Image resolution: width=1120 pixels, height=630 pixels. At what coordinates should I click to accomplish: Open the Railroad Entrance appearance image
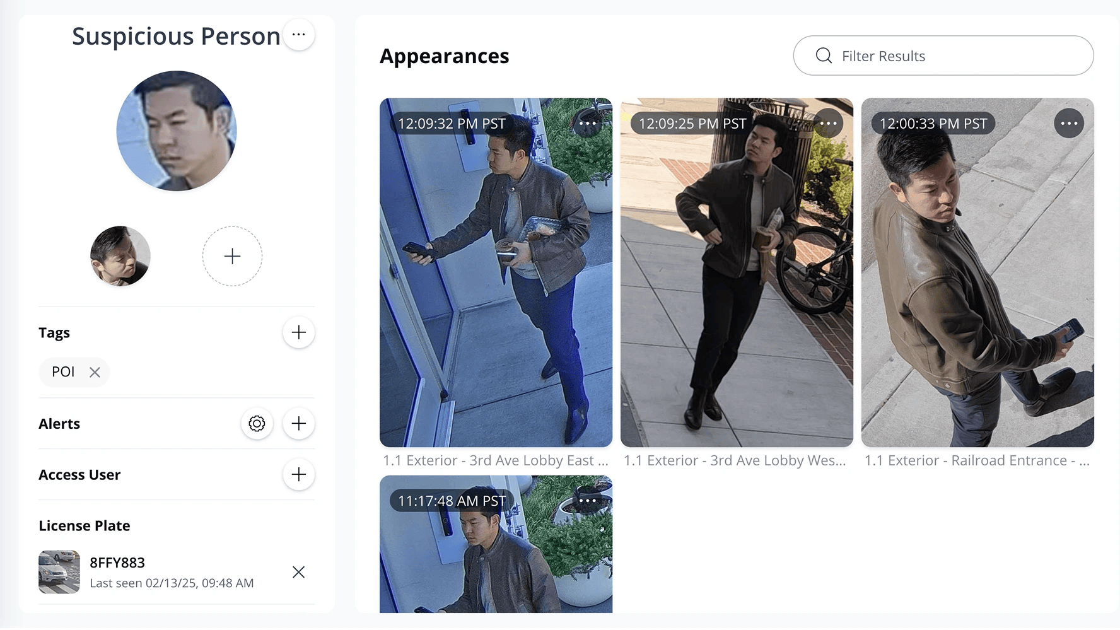pos(977,284)
